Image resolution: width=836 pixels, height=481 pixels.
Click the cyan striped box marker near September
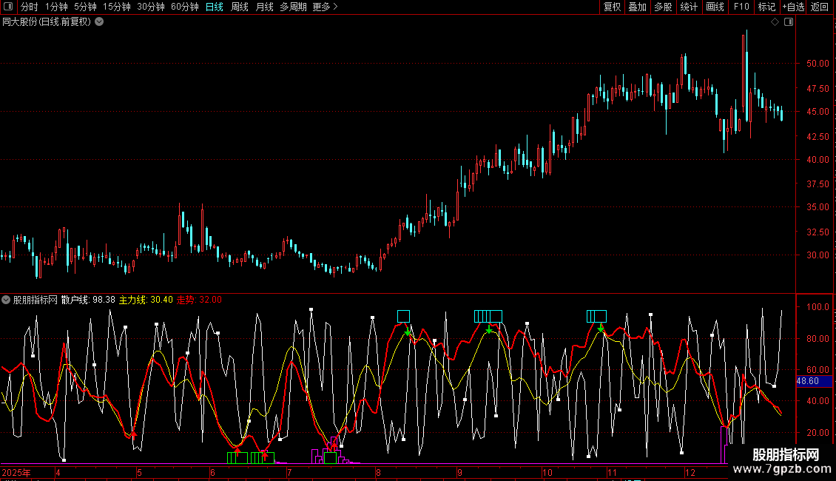[x=488, y=316]
